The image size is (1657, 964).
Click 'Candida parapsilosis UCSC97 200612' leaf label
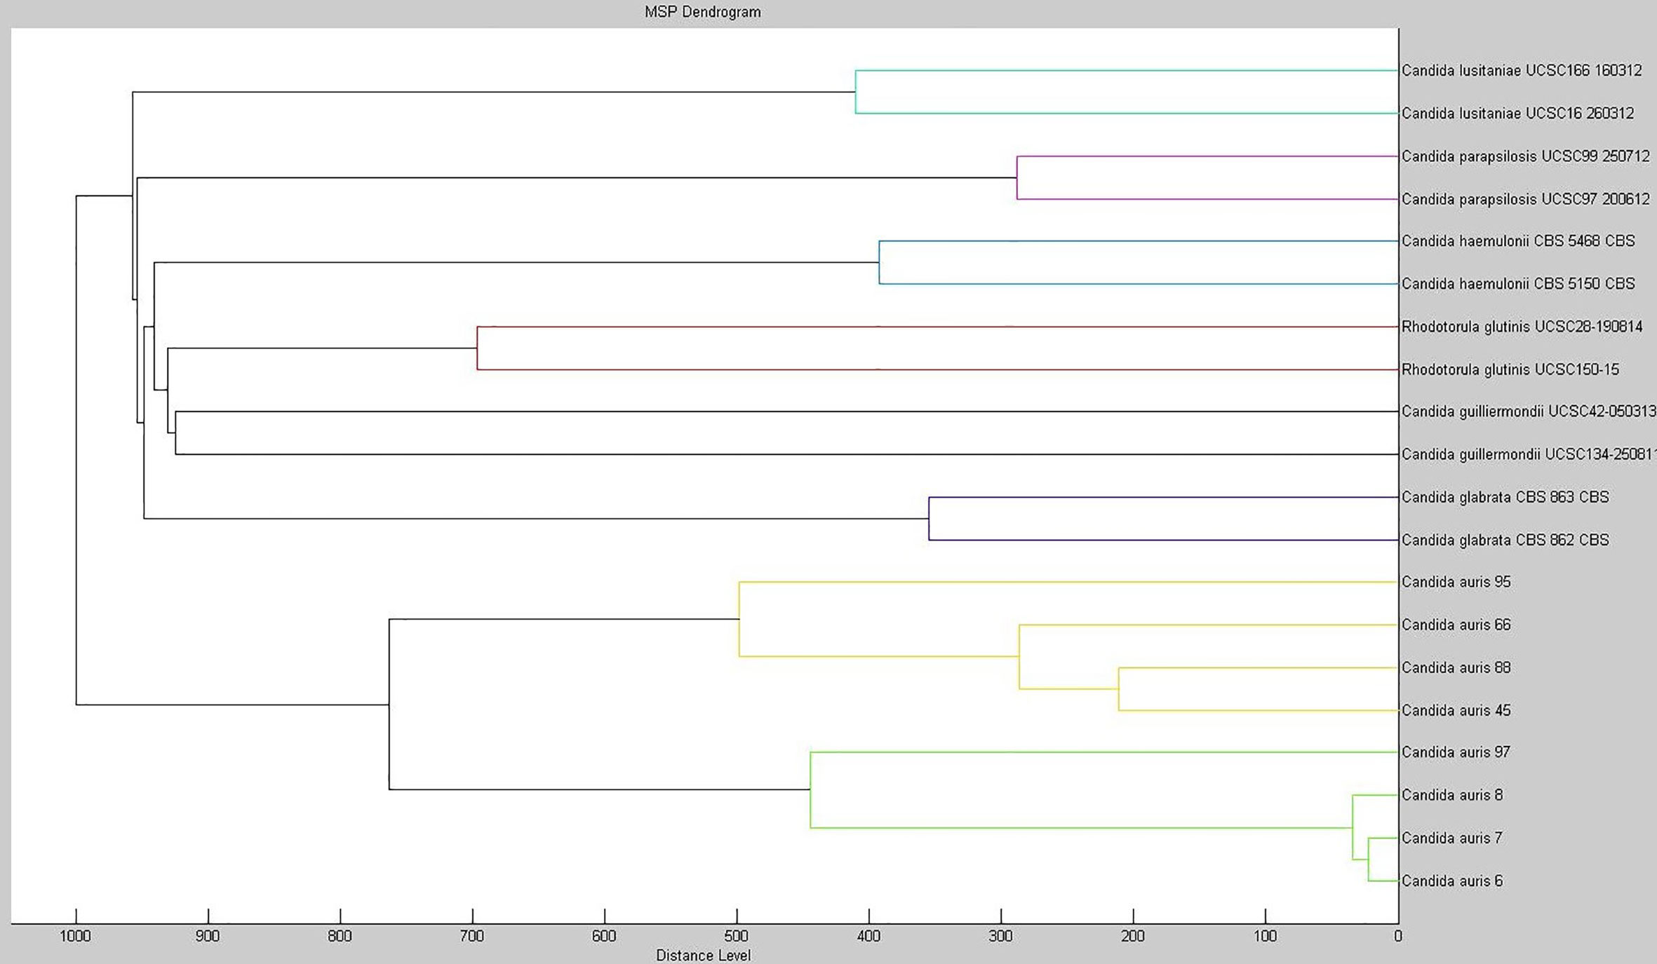click(x=1525, y=199)
